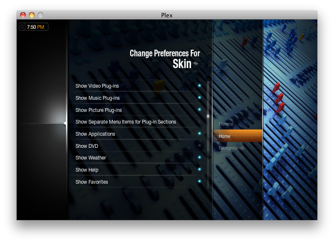This screenshot has height=243, width=334.
Task: Click the Skin heading text
Action: (182, 64)
